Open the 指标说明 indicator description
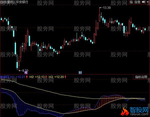The width and height of the screenshot is (150, 117). click(141, 77)
